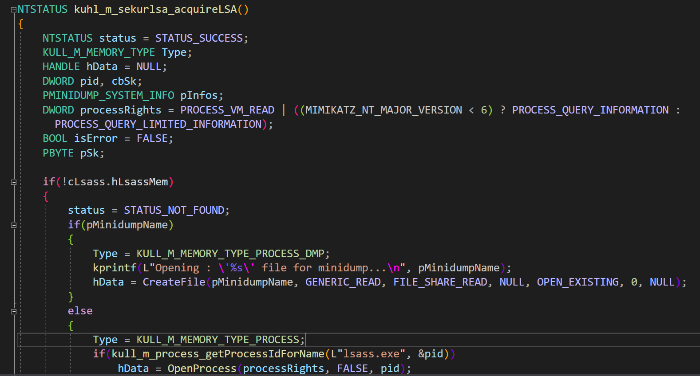Click cLsass.hLsassMem in the if condition
700x376 pixels.
(x=118, y=182)
